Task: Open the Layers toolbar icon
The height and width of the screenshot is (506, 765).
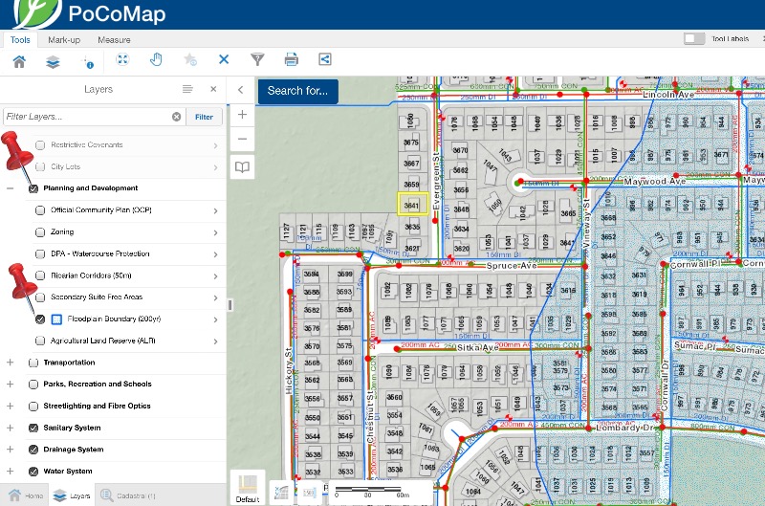Action: click(53, 61)
